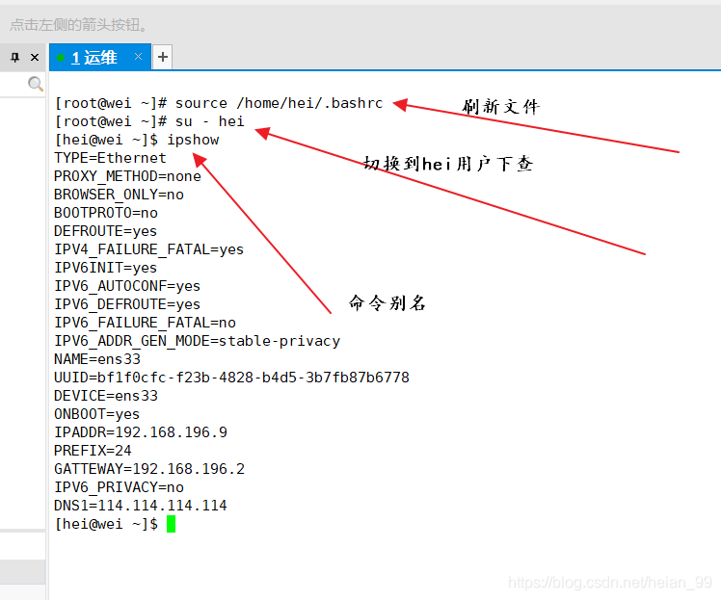Click the 'IPV6_ADDR_GEN_MODE=stable-privacy' line
This screenshot has height=600, width=721.
click(198, 341)
